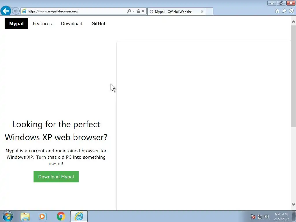Open Favorites star icon
The height and width of the screenshot is (222, 296).
pos(284,11)
